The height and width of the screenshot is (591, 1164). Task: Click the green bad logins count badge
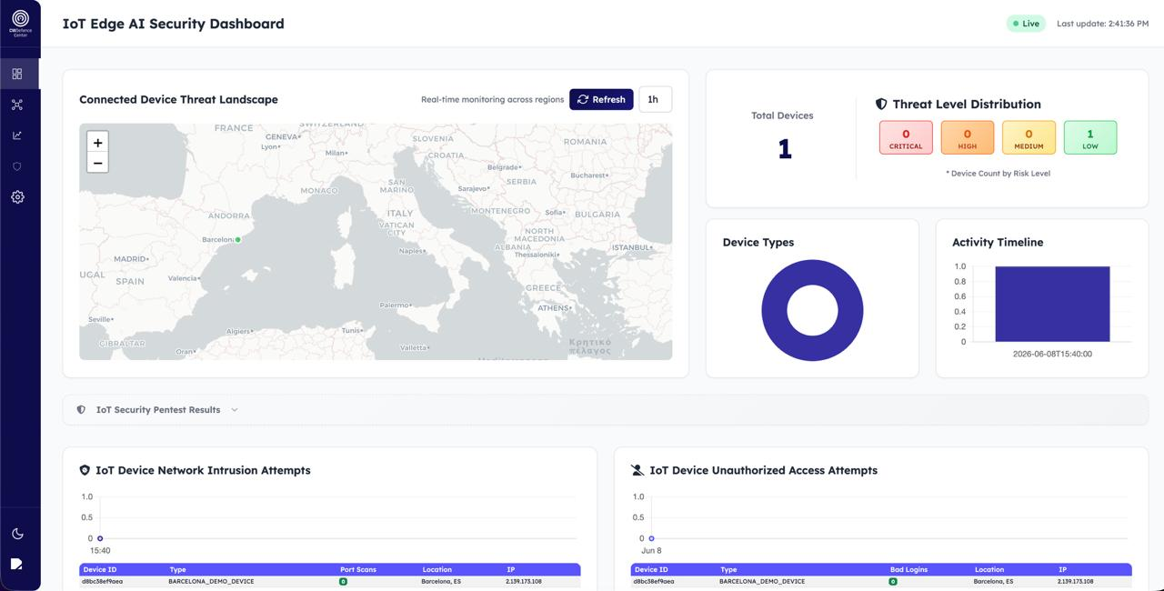(x=893, y=581)
